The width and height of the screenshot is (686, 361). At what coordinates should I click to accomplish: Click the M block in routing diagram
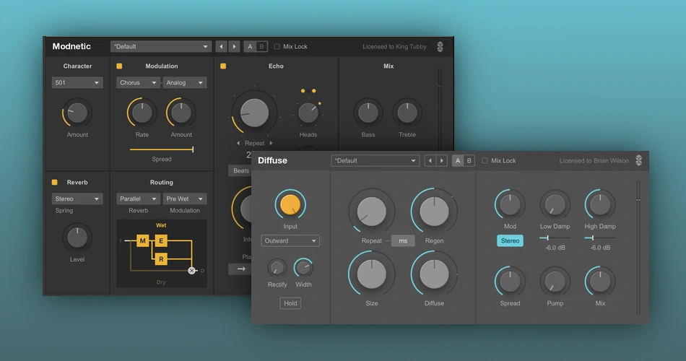[143, 240]
